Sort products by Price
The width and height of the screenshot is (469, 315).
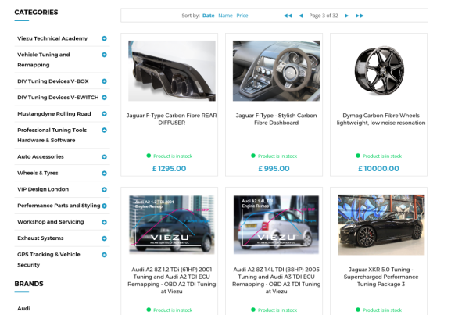[x=242, y=16]
